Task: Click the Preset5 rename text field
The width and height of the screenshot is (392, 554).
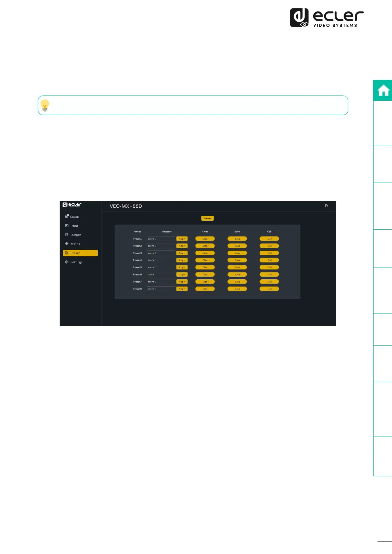Action: click(161, 267)
